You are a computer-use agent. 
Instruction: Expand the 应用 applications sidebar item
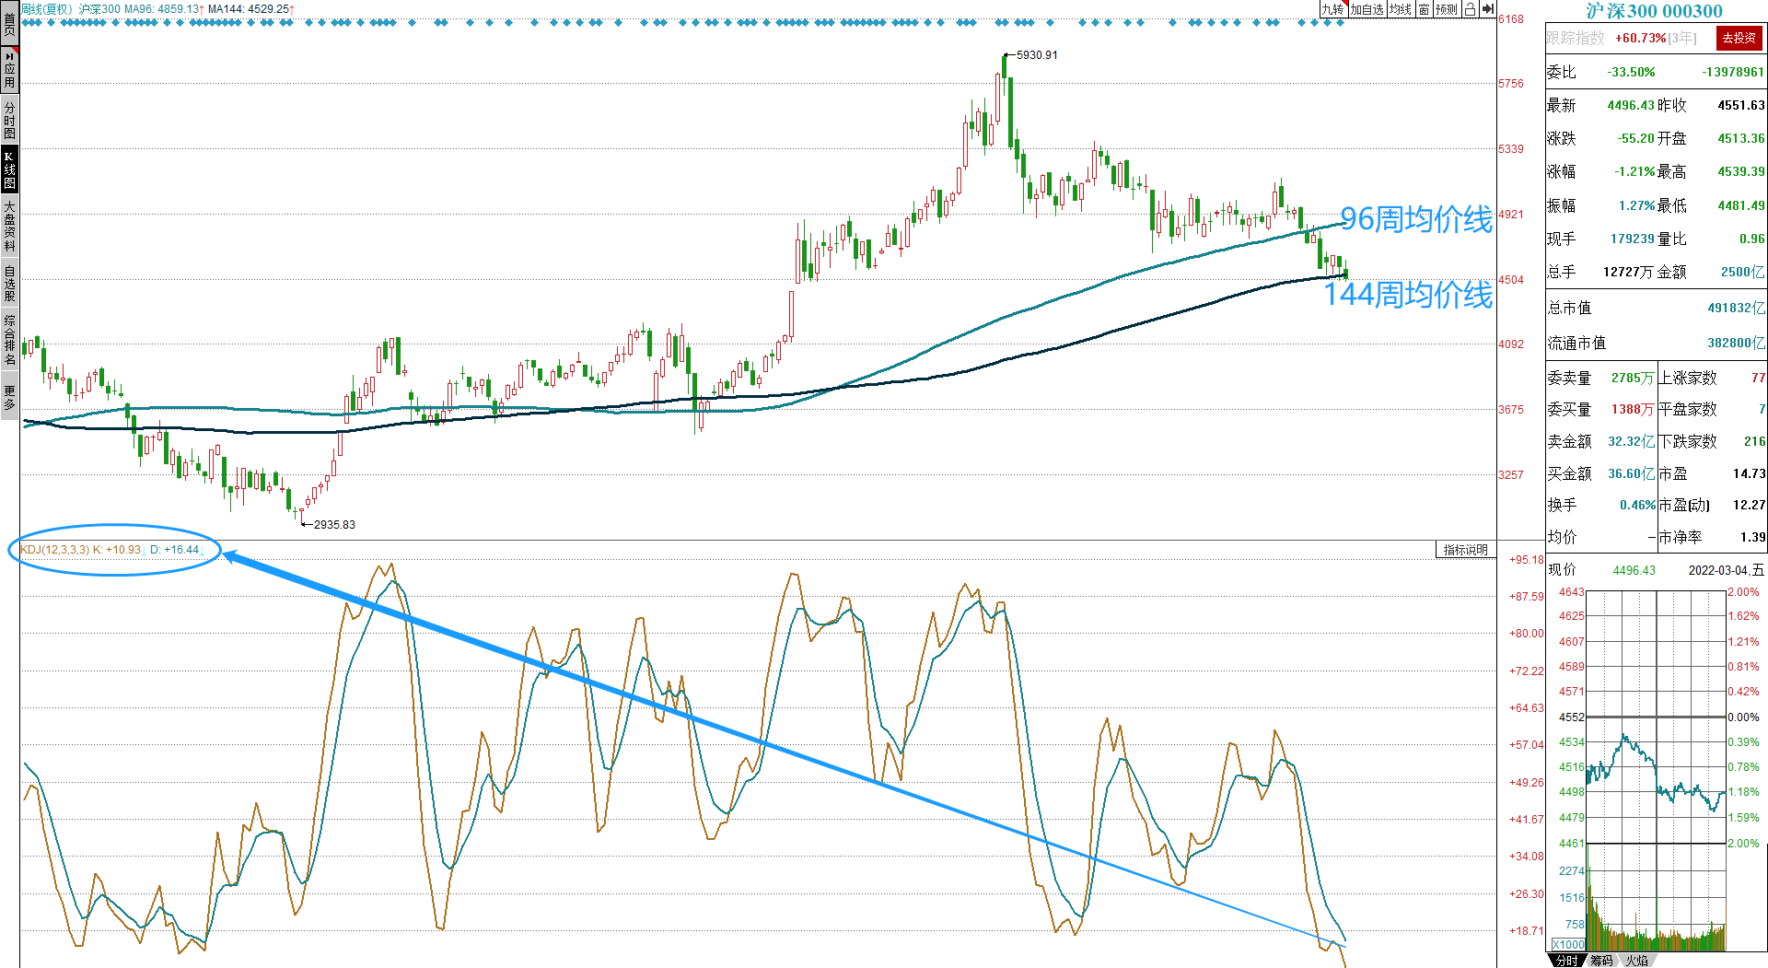point(9,70)
